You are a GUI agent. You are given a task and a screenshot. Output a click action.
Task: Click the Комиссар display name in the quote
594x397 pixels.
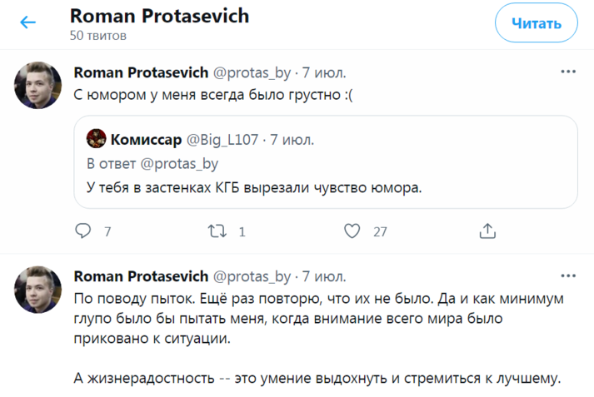point(146,138)
